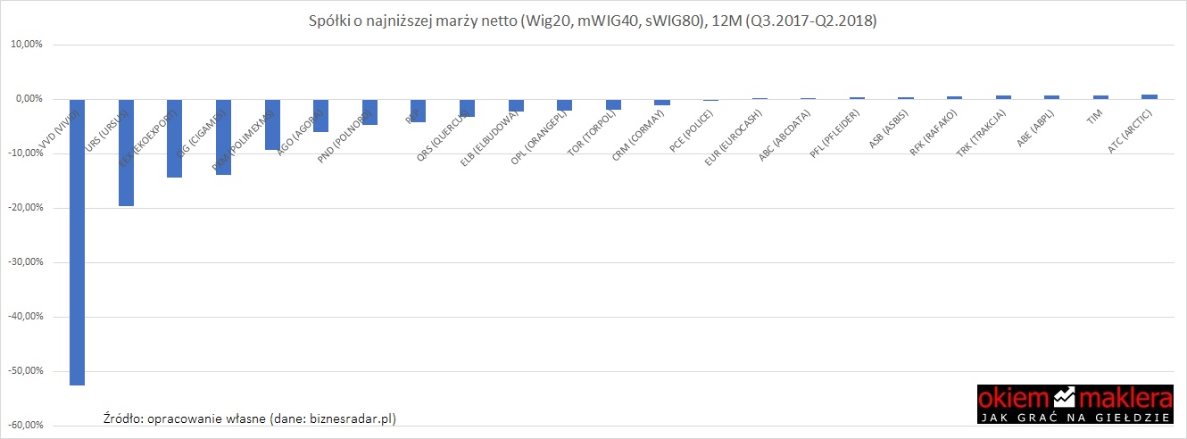Select the tall VVD (VIVID) bar

(x=77, y=242)
